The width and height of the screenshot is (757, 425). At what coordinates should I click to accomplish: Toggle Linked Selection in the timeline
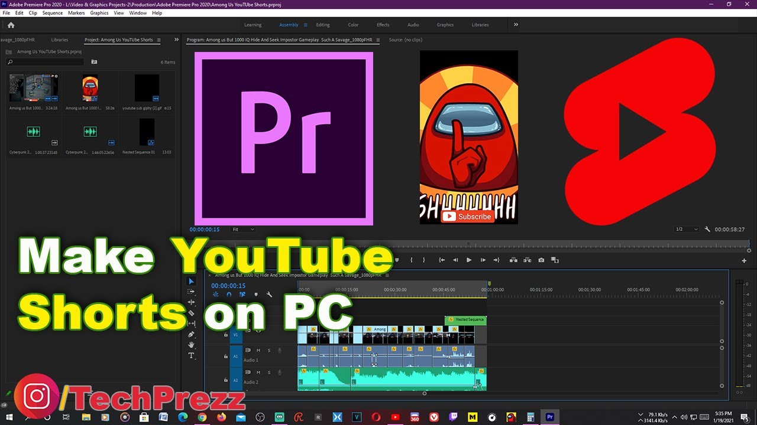[242, 294]
